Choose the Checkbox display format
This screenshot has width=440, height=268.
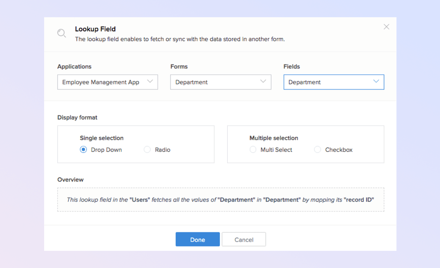pos(317,150)
